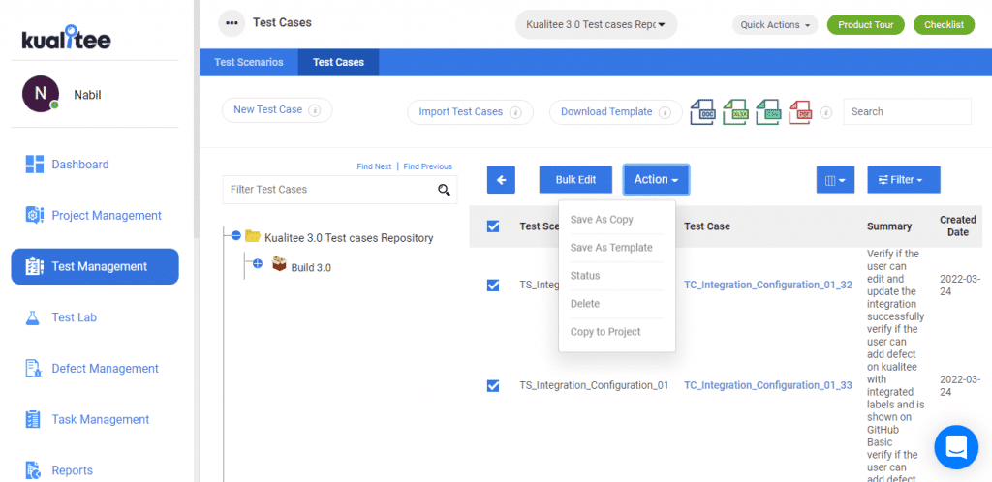Open TC_Integration_Configuration_01_33 test case link
This screenshot has height=482, width=992.
click(768, 385)
